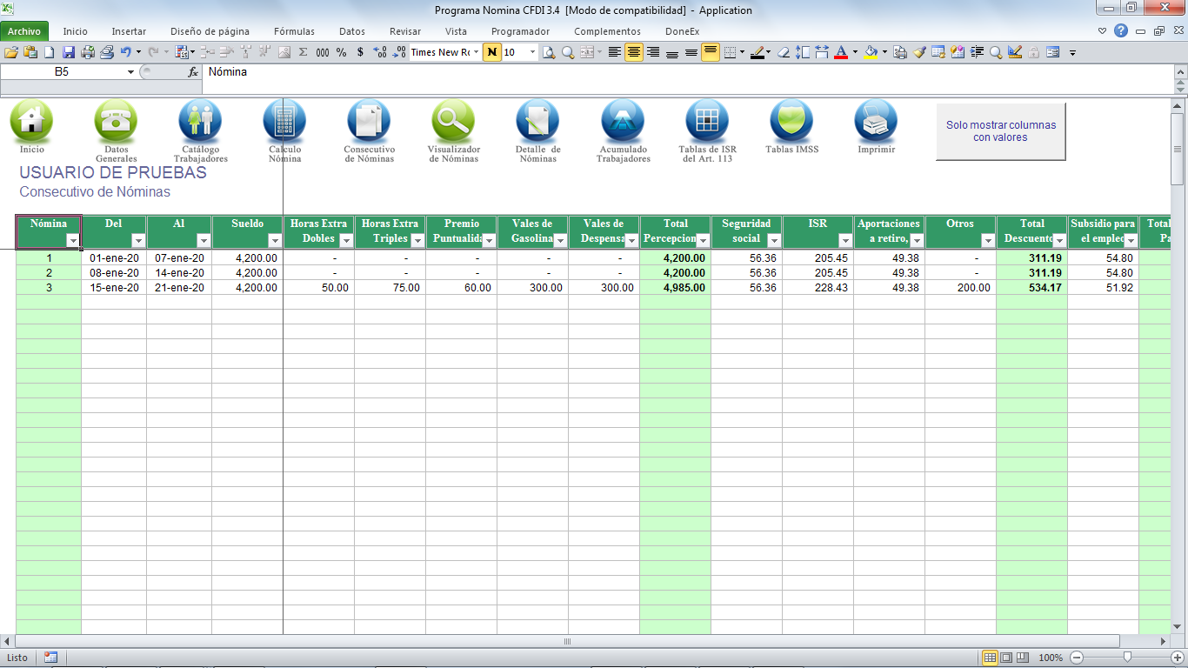Viewport: 1188px width, 668px height.
Task: Toggle bold (N) formatting button
Action: tap(492, 52)
